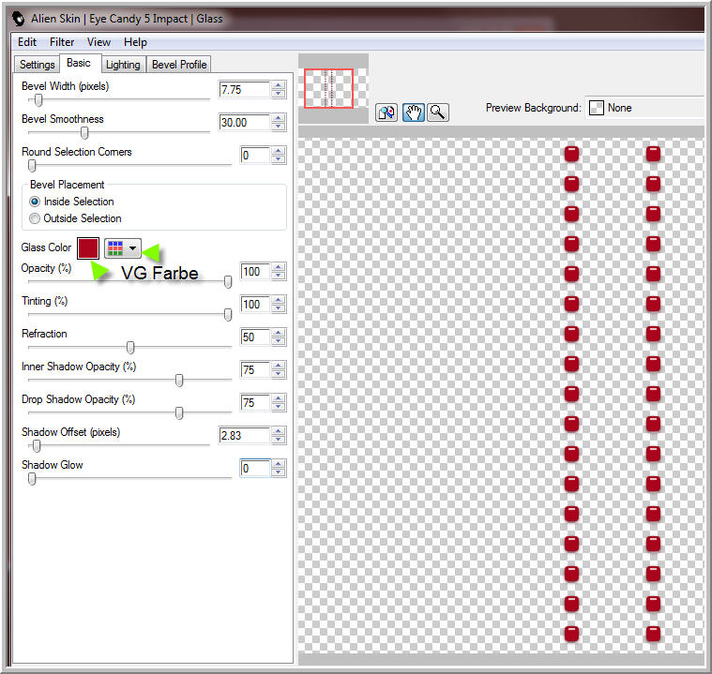This screenshot has width=712, height=674.
Task: Select the hand pan tool
Action: 413,112
